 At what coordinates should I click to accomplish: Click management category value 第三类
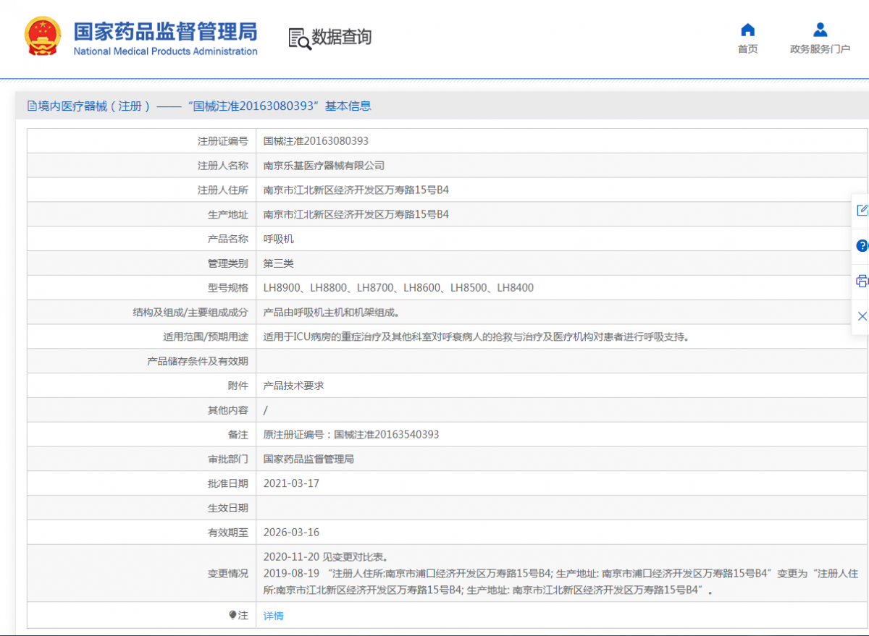click(x=279, y=263)
